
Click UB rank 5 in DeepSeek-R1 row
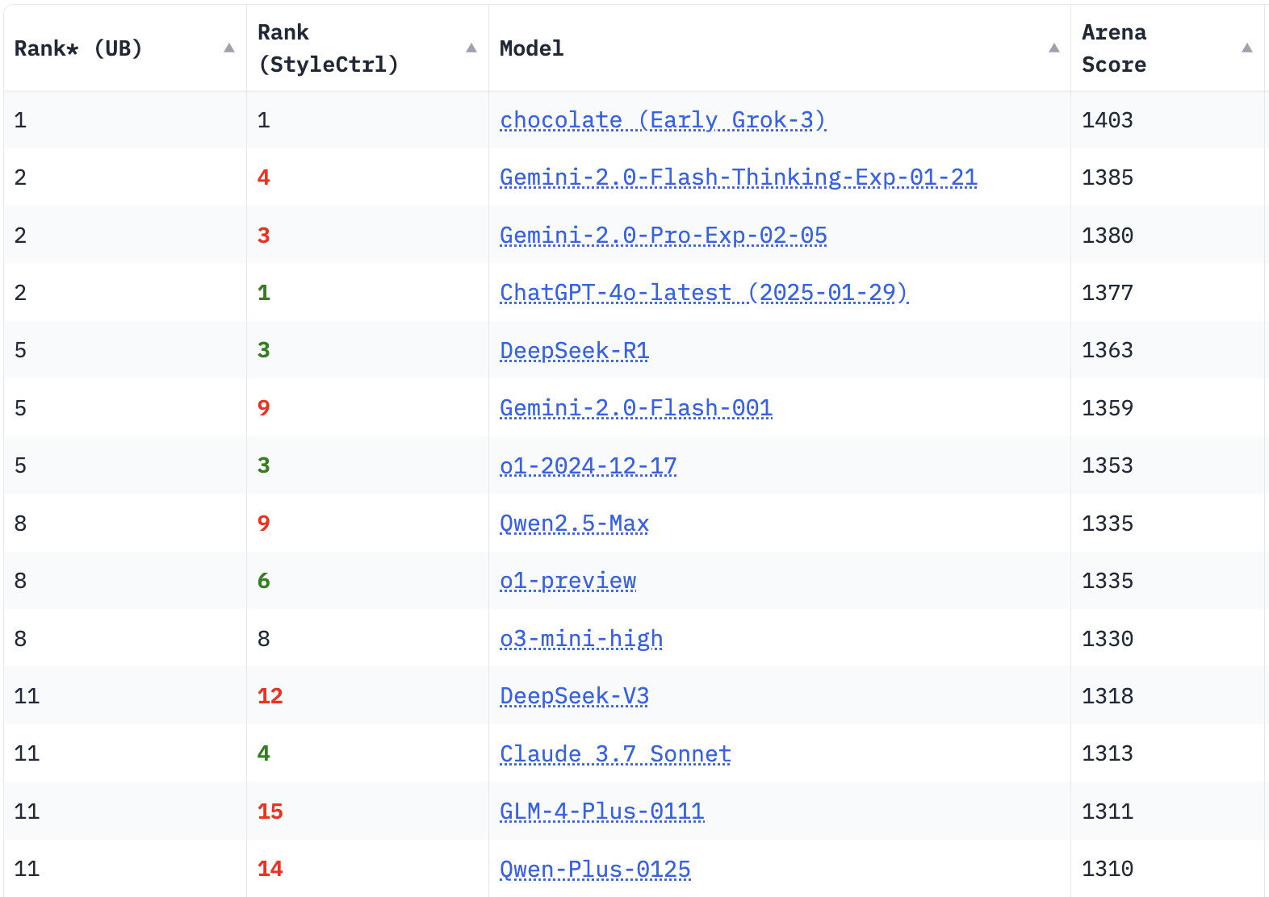click(21, 350)
